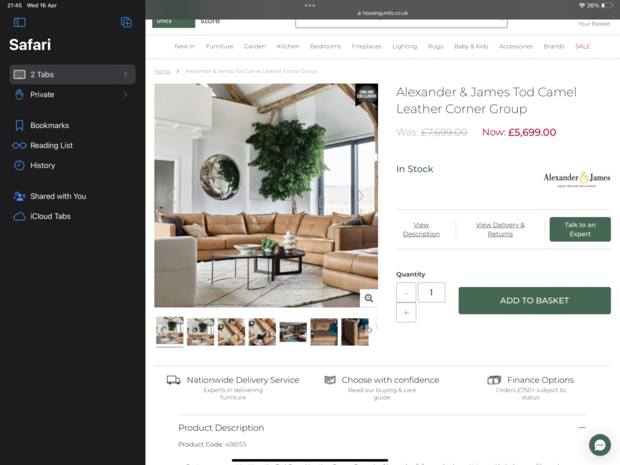Viewport: 620px width, 465px height.
Task: Open Finance Options info
Action: point(540,380)
